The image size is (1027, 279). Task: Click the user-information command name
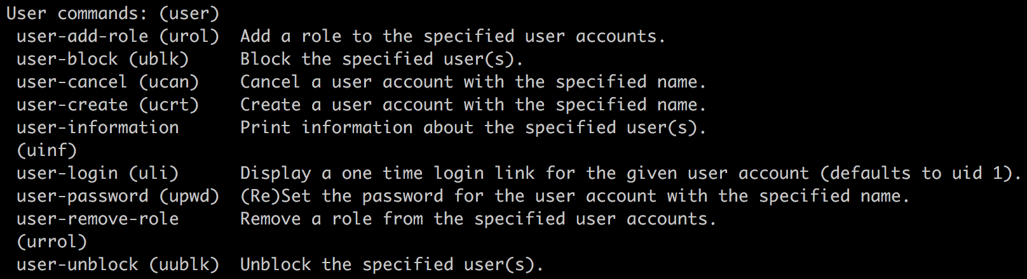point(97,127)
